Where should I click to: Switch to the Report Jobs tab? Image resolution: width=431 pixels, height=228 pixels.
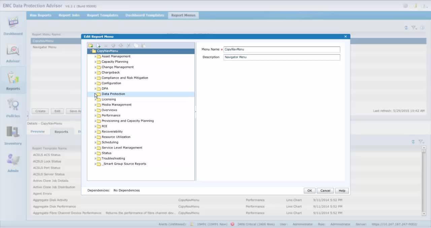point(69,15)
